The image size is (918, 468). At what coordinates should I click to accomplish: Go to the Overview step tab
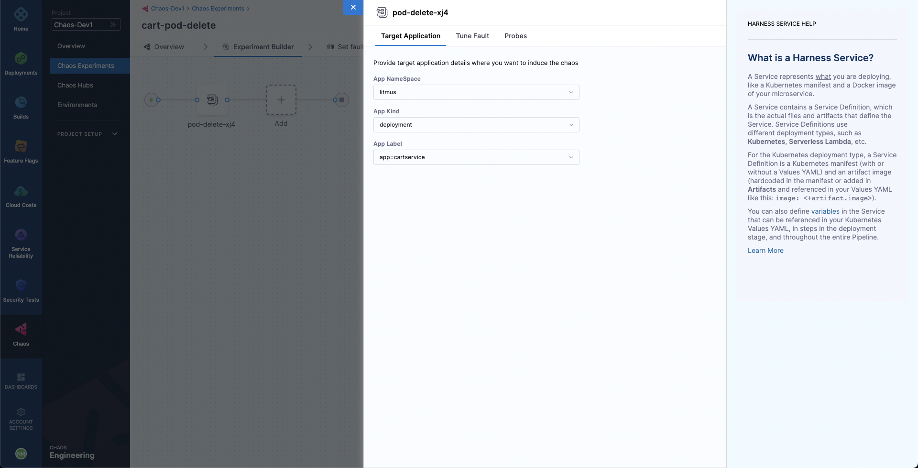(164, 47)
